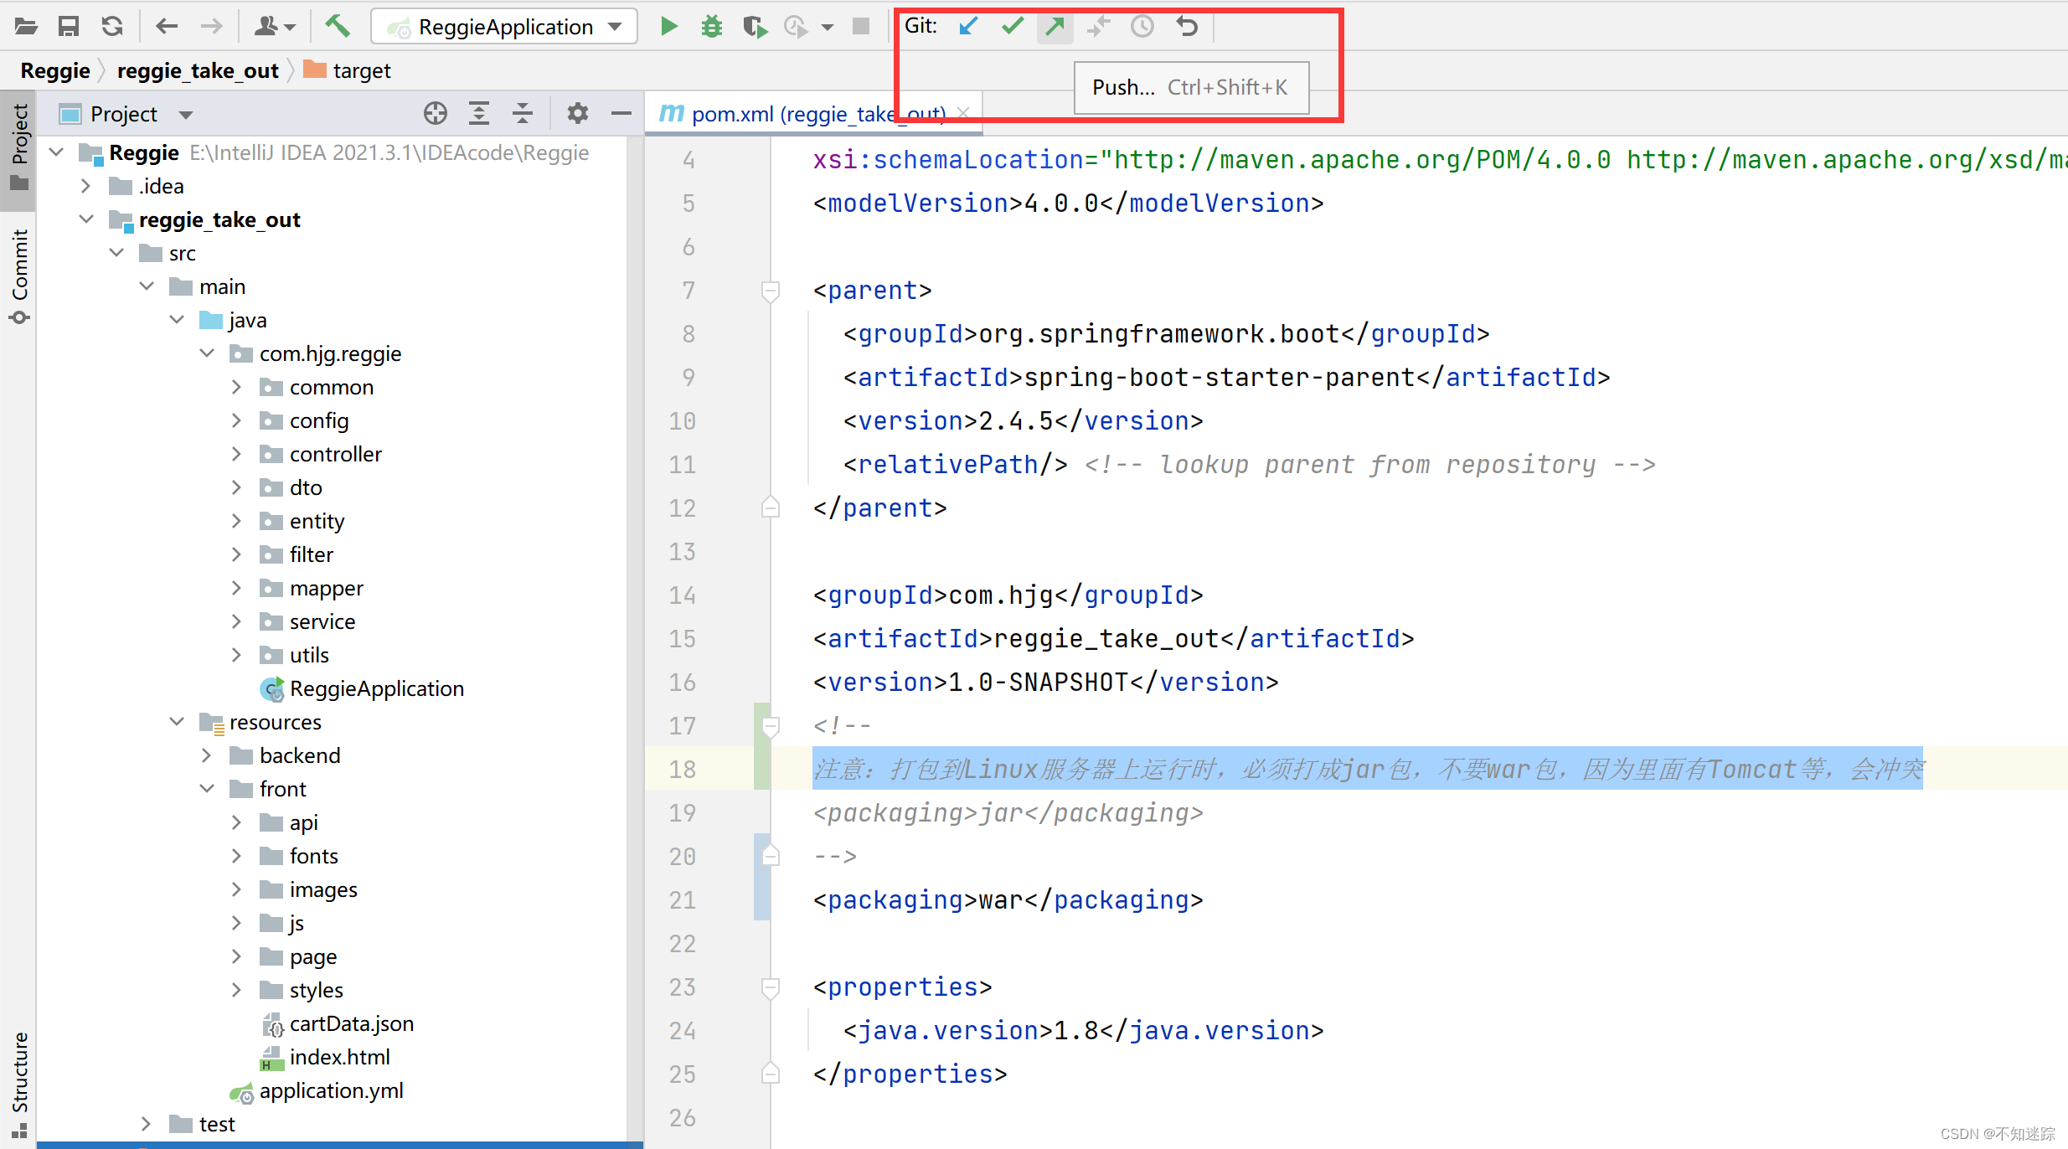Stop the running process square icon
The width and height of the screenshot is (2068, 1149).
pyautogui.click(x=860, y=27)
